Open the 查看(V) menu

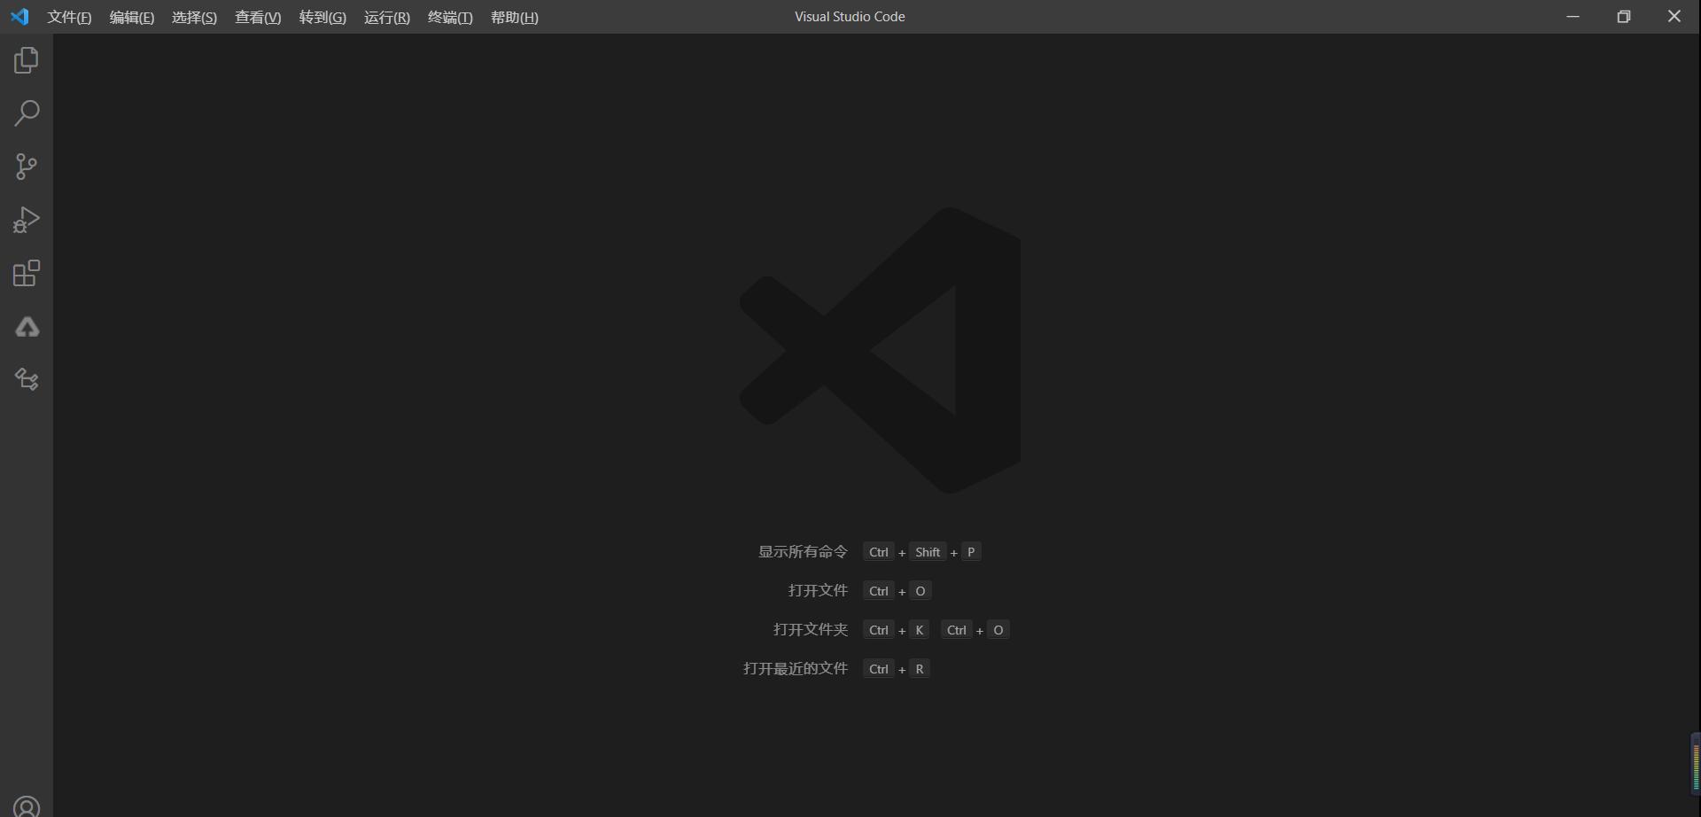[258, 18]
